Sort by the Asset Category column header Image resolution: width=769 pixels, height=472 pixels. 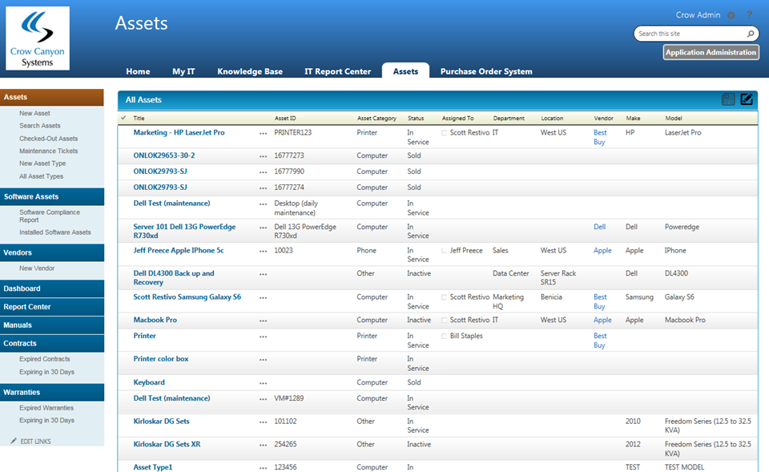click(376, 119)
